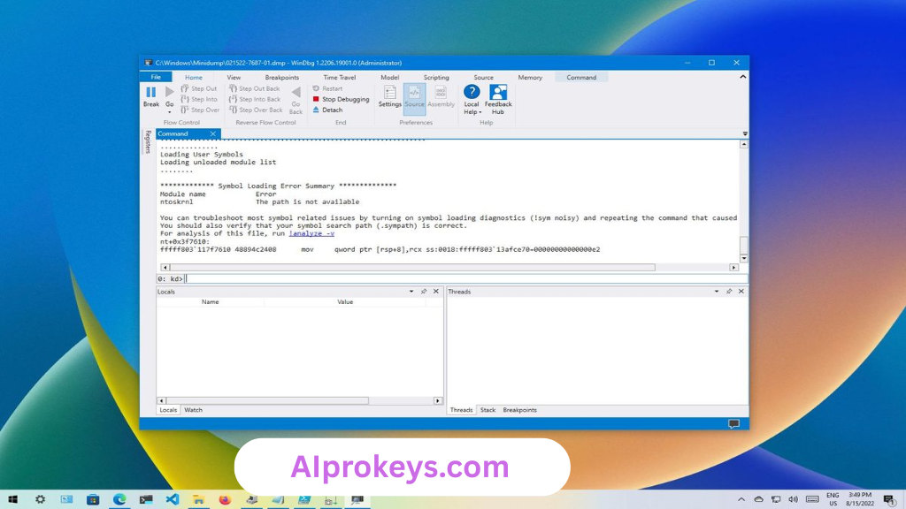Open Microsoft Edge from the taskbar
The width and height of the screenshot is (906, 509).
pos(119,499)
